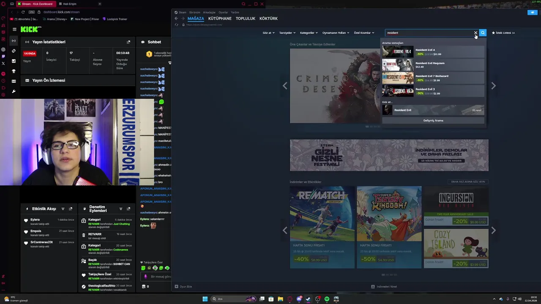This screenshot has width=541, height=304.
Task: Open the Super Fantasy Kingdom deal card
Action: [389, 227]
